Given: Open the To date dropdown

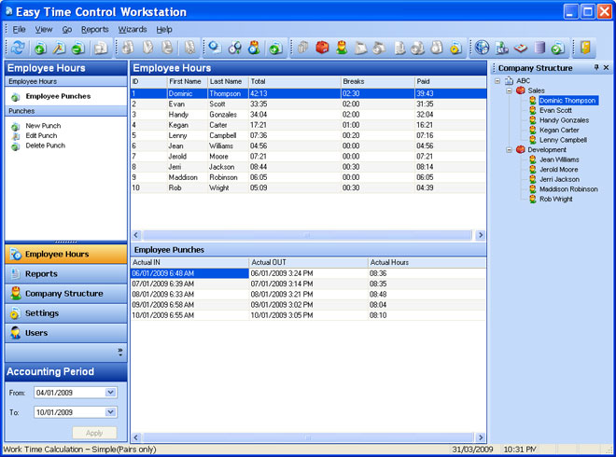Looking at the screenshot, I should pos(111,411).
